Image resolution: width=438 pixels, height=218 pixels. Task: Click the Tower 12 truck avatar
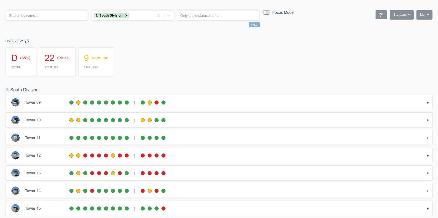coord(15,155)
